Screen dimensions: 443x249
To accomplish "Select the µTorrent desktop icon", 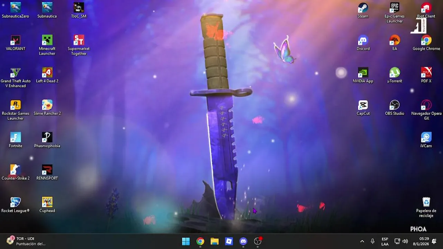I will tap(395, 75).
